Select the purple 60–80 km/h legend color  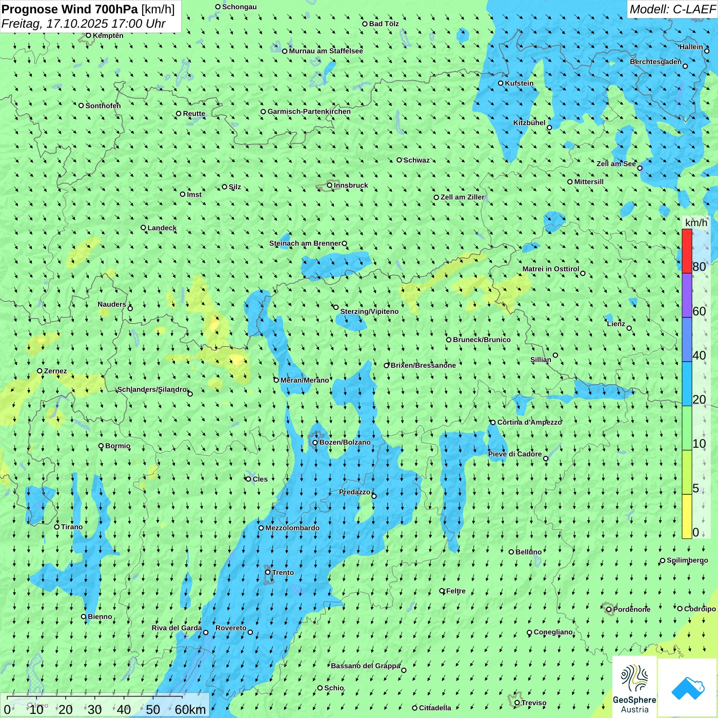click(687, 295)
